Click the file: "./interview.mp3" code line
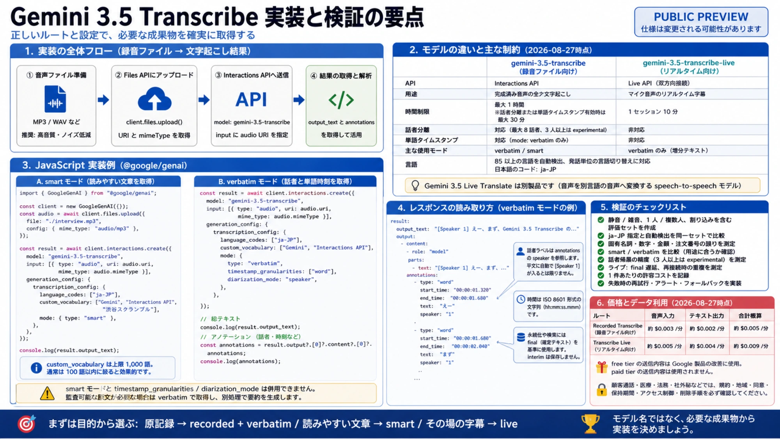Screen dimensions: 780x439 pos(64,221)
